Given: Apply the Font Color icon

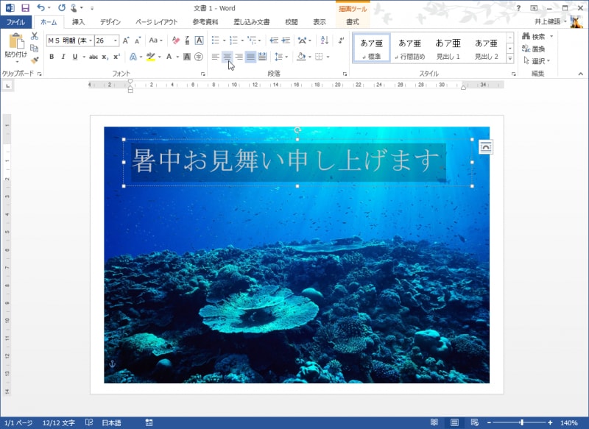Looking at the screenshot, I should pos(168,57).
